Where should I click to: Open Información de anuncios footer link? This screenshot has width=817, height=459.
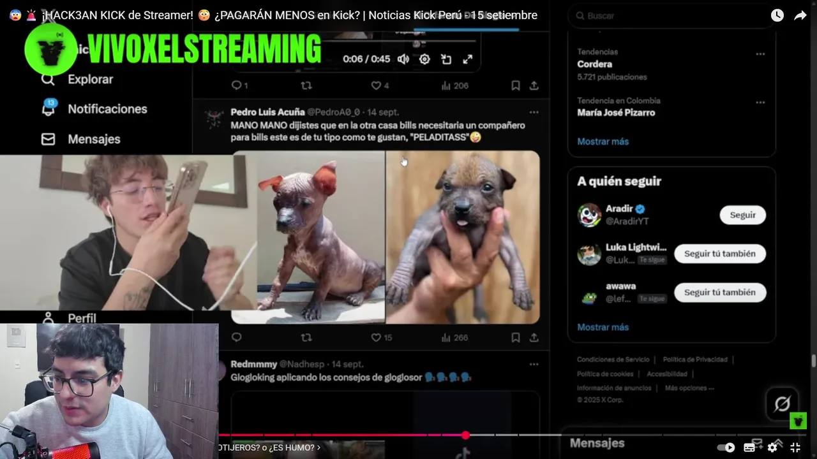tap(614, 388)
